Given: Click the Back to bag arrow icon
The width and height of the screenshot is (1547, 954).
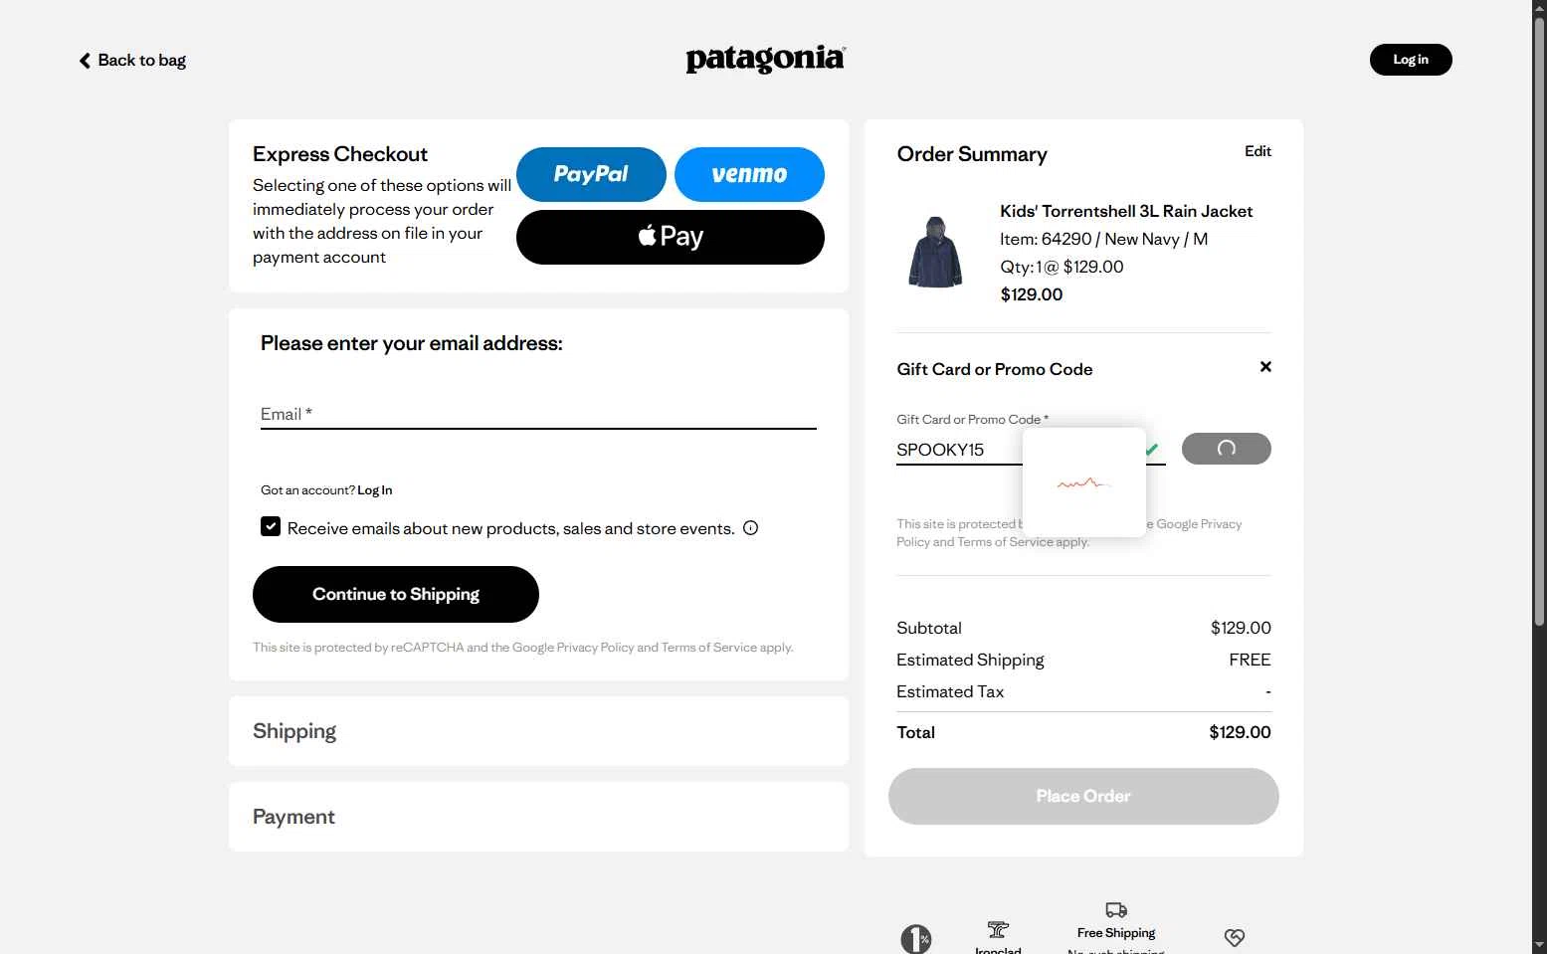Looking at the screenshot, I should pyautogui.click(x=85, y=61).
